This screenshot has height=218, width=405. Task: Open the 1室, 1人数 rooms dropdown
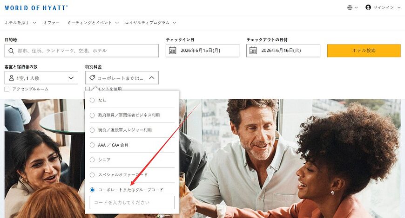tap(41, 78)
